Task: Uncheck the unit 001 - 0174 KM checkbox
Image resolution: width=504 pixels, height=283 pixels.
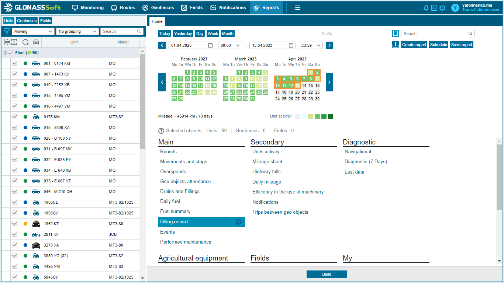Action: [15, 63]
